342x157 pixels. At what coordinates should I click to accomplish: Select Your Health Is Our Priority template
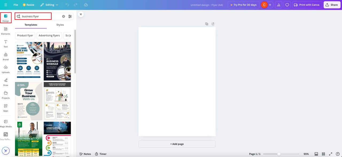pyautogui.click(x=29, y=139)
